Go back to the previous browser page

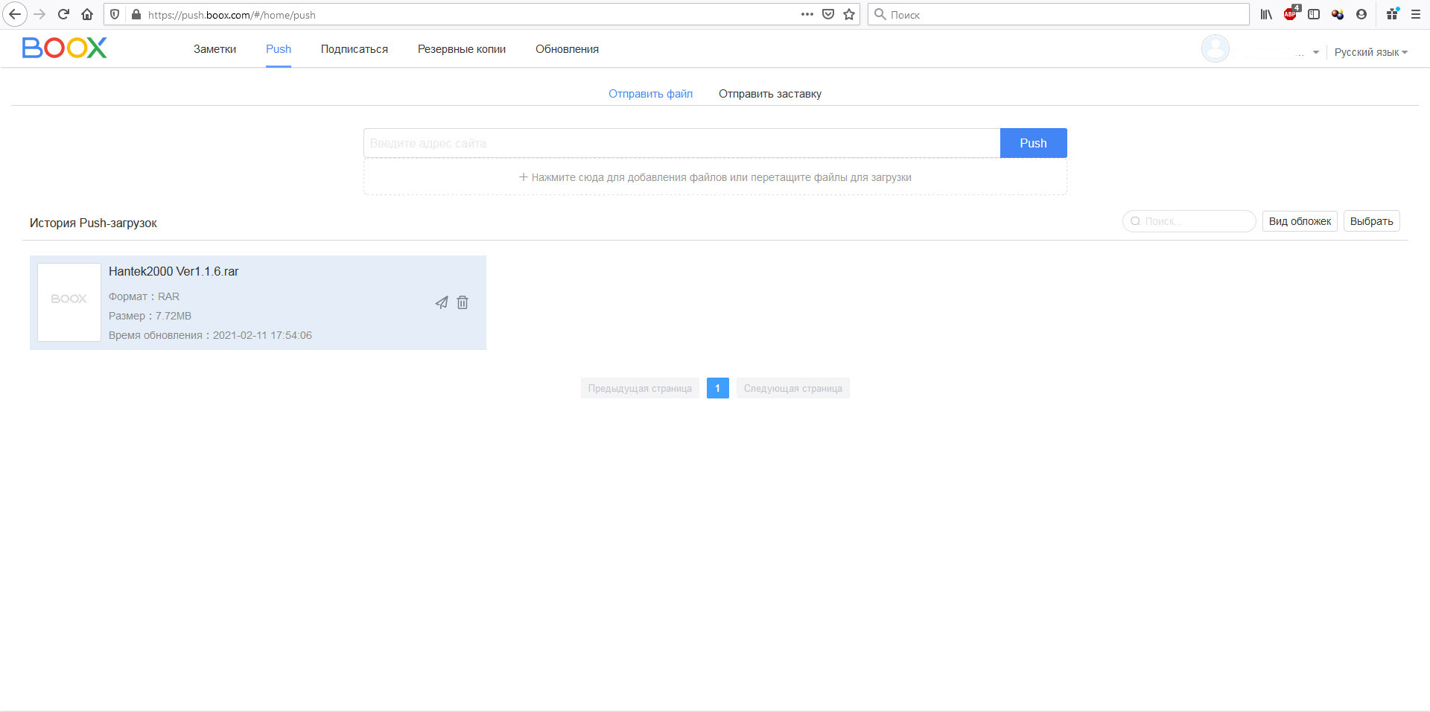(x=15, y=14)
